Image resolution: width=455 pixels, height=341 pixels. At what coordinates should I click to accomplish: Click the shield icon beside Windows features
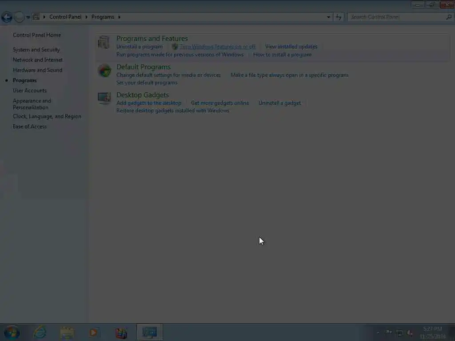coord(175,47)
